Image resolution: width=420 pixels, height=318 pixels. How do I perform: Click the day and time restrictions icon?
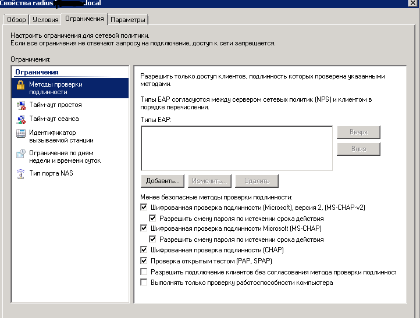tap(20, 153)
